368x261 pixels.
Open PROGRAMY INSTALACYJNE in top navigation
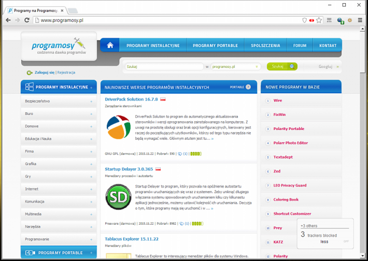click(153, 46)
